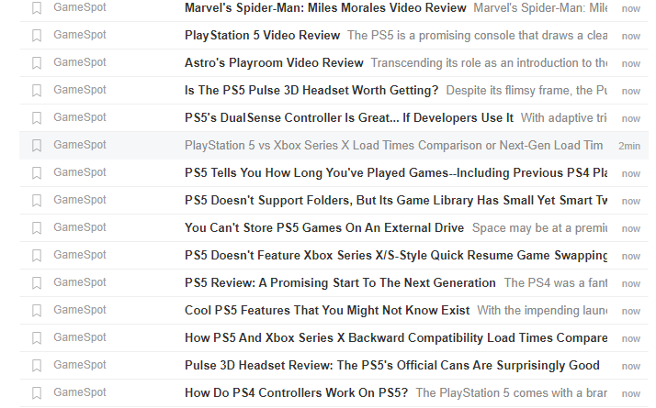Click the 'now' timestamp on Pulse 3D Headset Review row
Viewport: 656px width, 408px height.
(631, 367)
